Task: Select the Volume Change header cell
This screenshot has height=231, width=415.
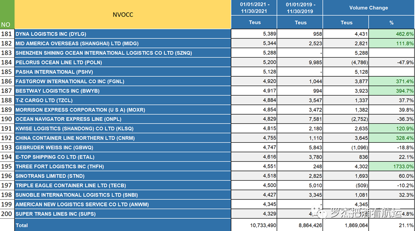Action: coord(368,8)
